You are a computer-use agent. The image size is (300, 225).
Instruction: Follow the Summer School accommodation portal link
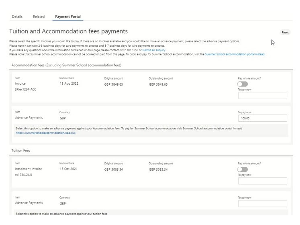pos(235,54)
